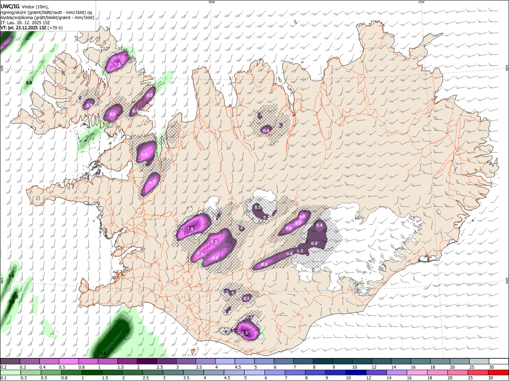Pick the upper legend swatch between 25 and 30
509x381 pixels.
479,361
